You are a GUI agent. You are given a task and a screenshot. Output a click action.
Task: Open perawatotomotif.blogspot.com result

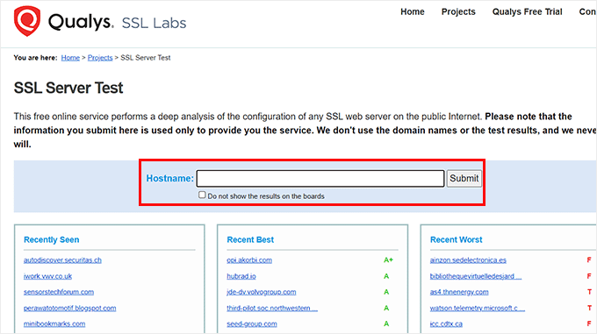tap(69, 309)
